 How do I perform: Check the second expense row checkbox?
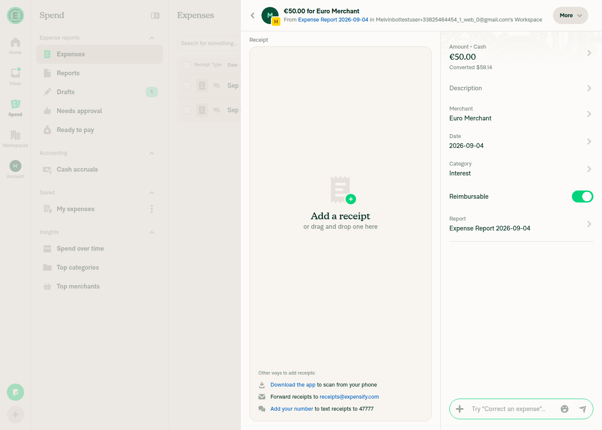pyautogui.click(x=187, y=110)
